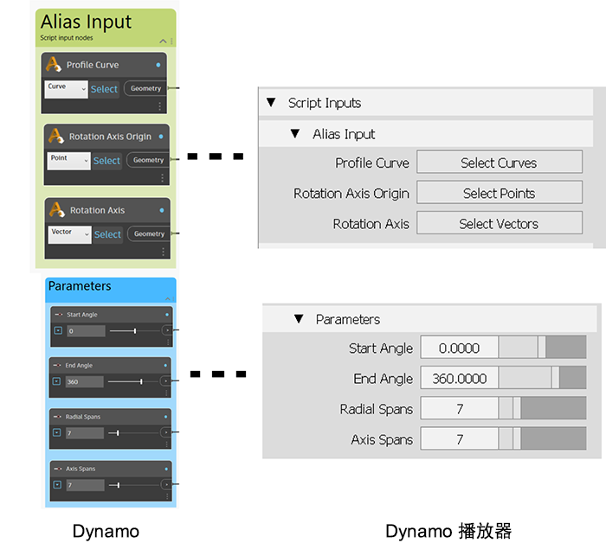The image size is (606, 543).
Task: Expand Radial Spans slider settings chevron
Action: 57,433
